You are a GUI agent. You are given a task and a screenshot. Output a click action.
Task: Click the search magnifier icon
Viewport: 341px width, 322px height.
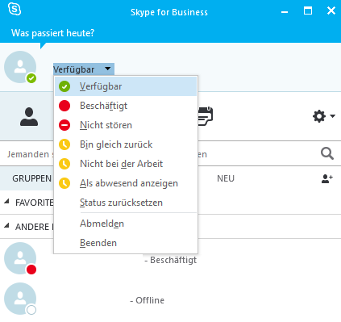tap(327, 154)
